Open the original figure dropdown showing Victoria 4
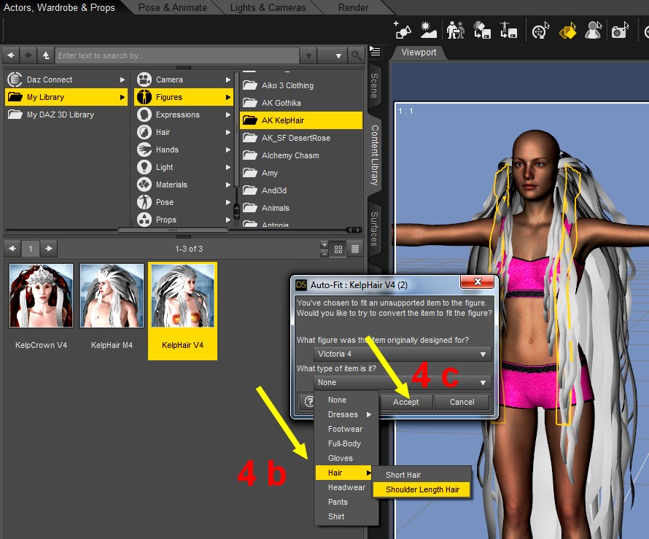The height and width of the screenshot is (539, 649). point(403,354)
